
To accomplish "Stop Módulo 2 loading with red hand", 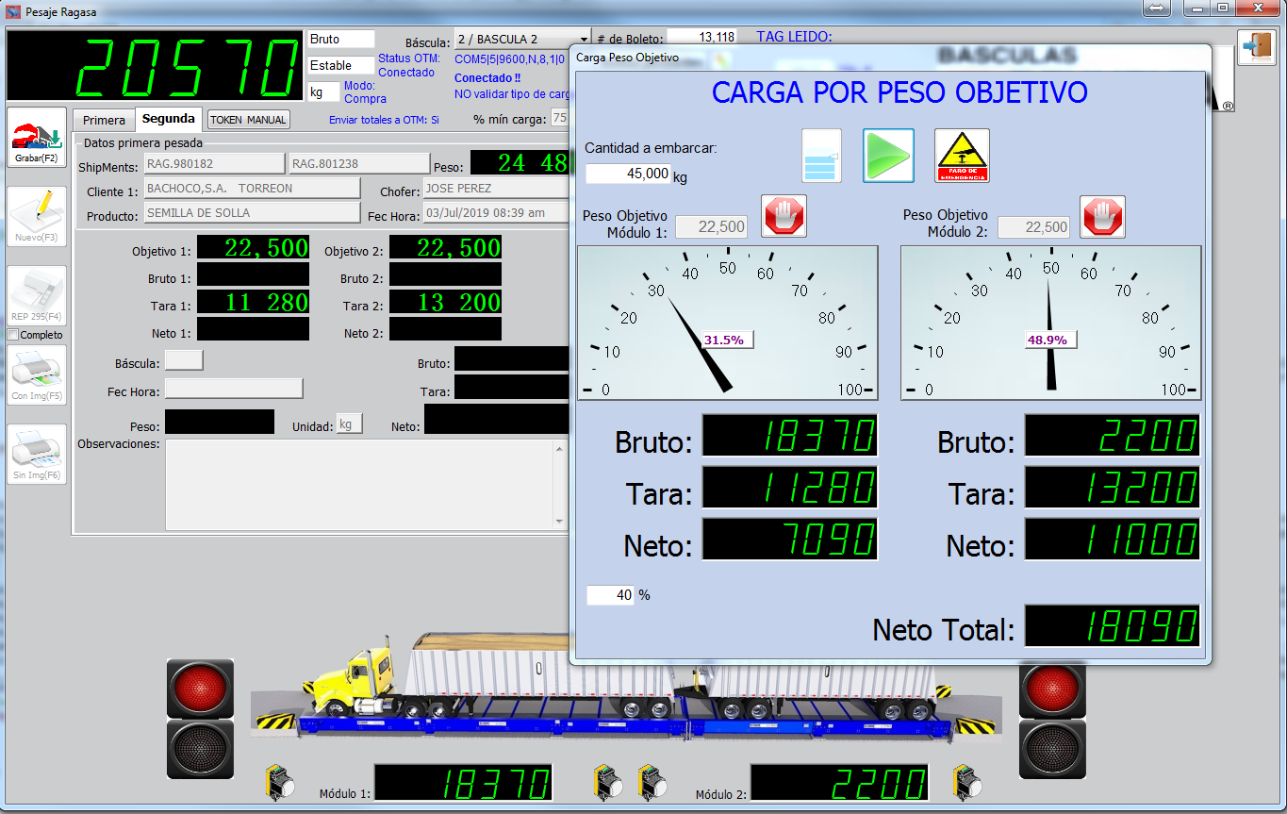I will click(1102, 217).
